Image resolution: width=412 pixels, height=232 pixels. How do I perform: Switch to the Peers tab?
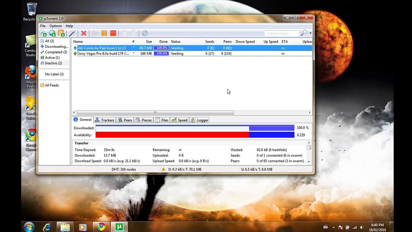125,120
